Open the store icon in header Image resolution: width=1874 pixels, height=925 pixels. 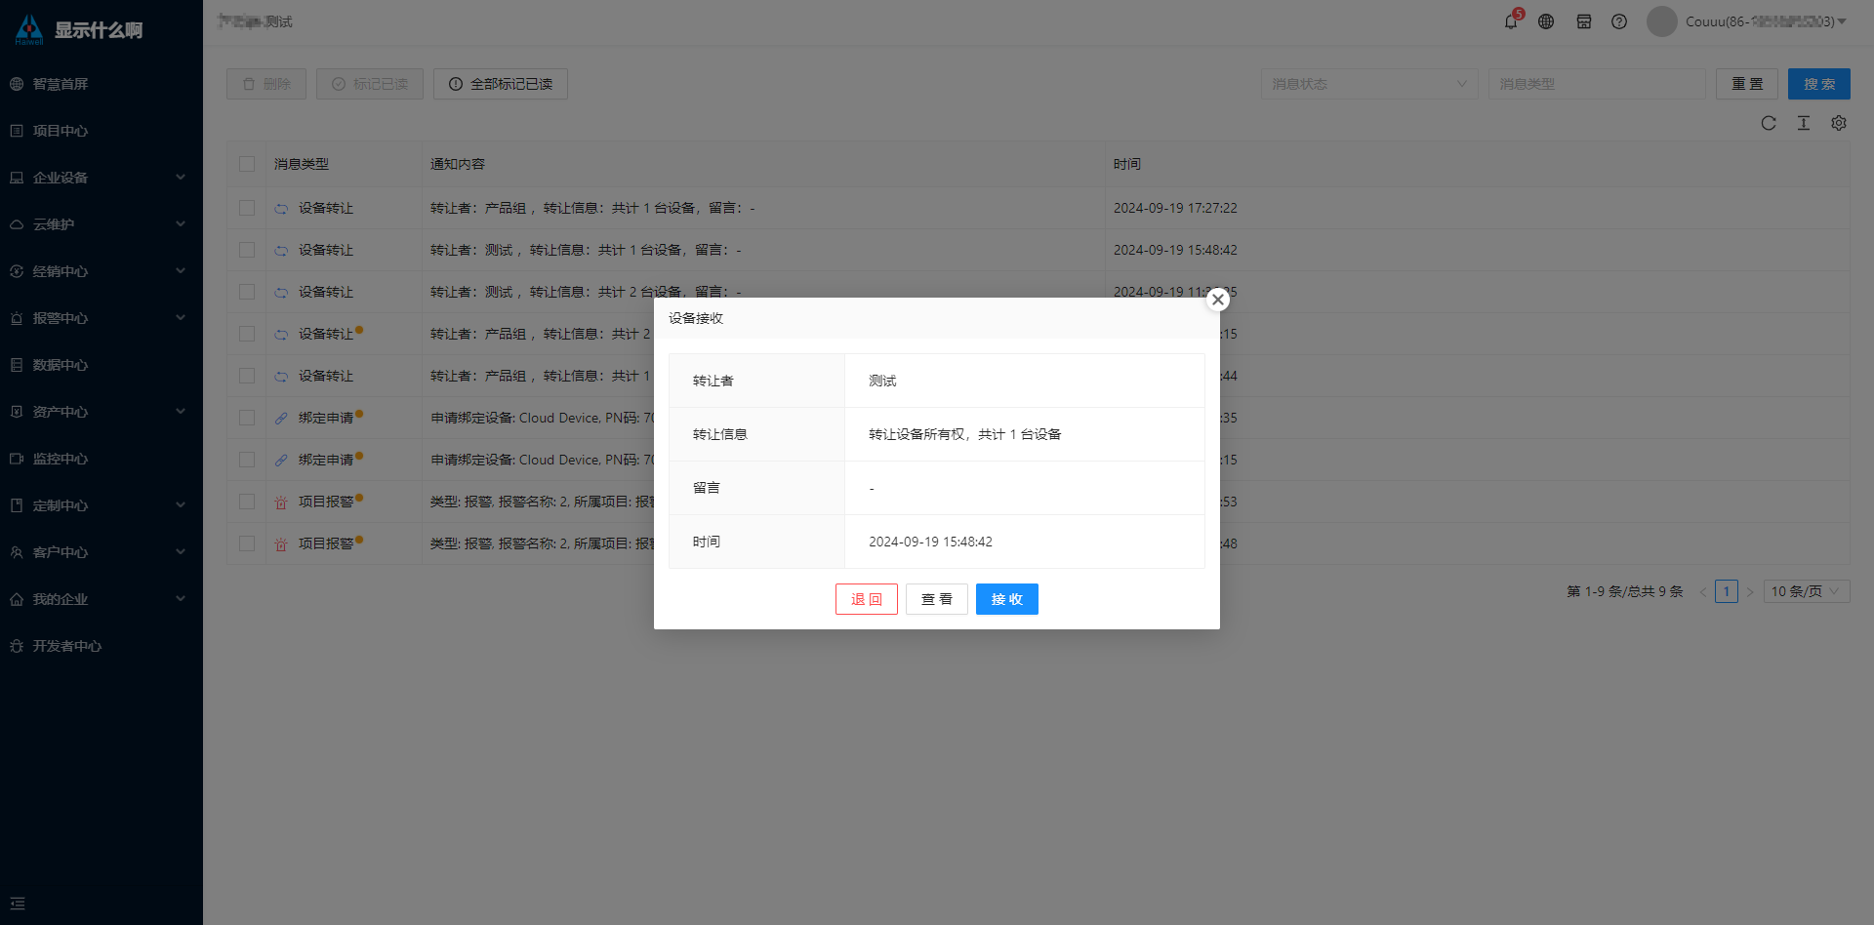[1584, 21]
